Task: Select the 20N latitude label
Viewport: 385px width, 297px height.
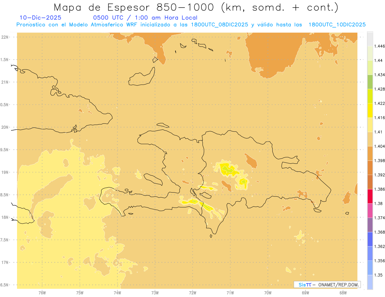Action: [5, 127]
